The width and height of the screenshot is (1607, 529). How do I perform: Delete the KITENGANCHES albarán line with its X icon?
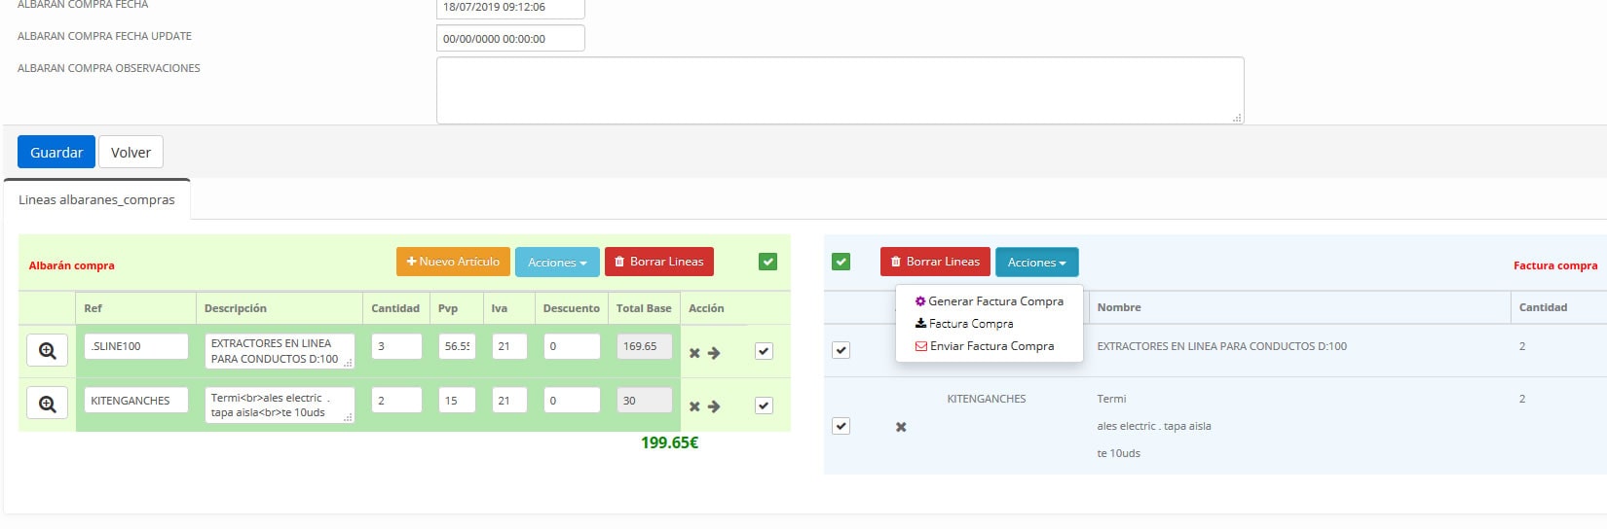click(x=694, y=406)
